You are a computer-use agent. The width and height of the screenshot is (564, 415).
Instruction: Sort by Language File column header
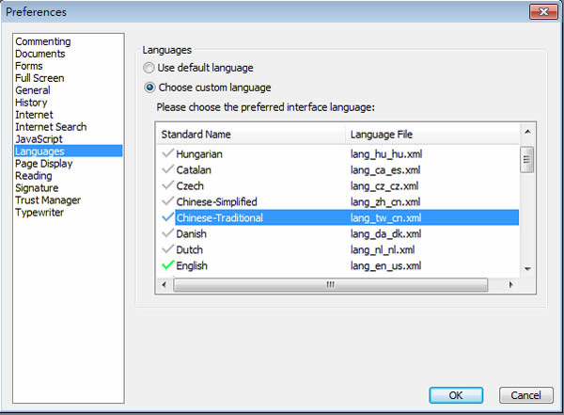[x=432, y=135]
